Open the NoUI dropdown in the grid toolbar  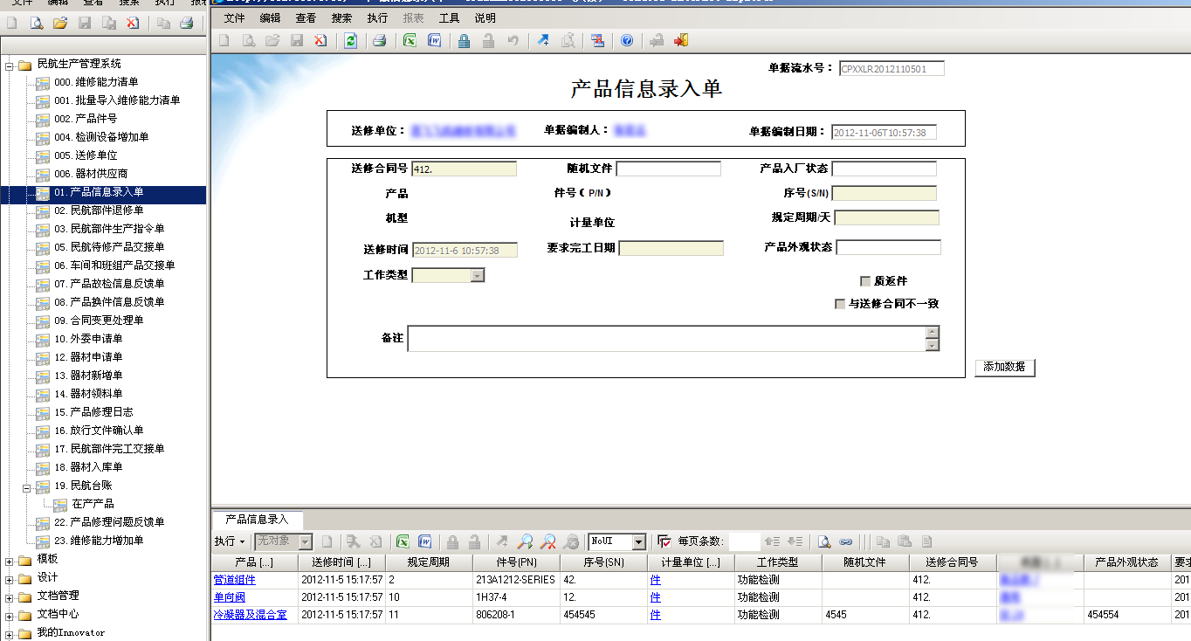[x=638, y=541]
